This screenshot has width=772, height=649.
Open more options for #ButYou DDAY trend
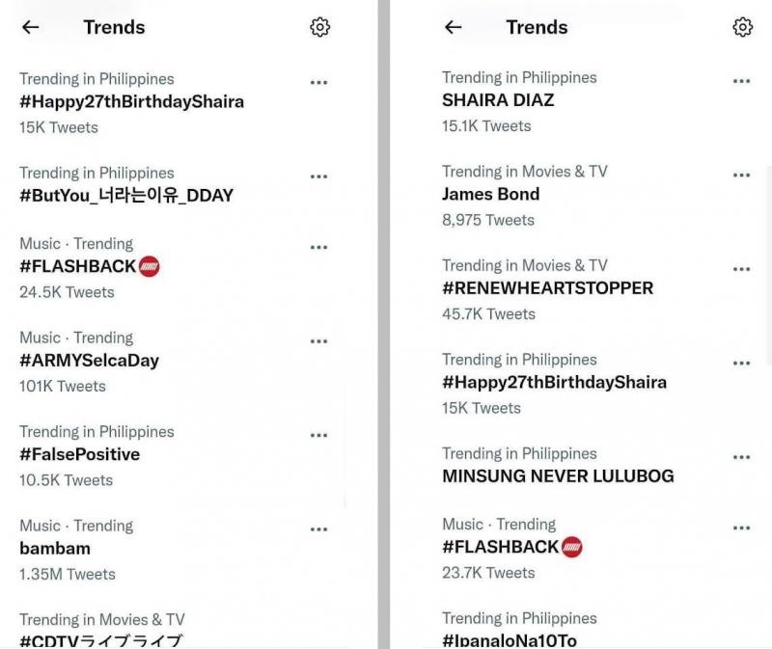[x=319, y=176]
